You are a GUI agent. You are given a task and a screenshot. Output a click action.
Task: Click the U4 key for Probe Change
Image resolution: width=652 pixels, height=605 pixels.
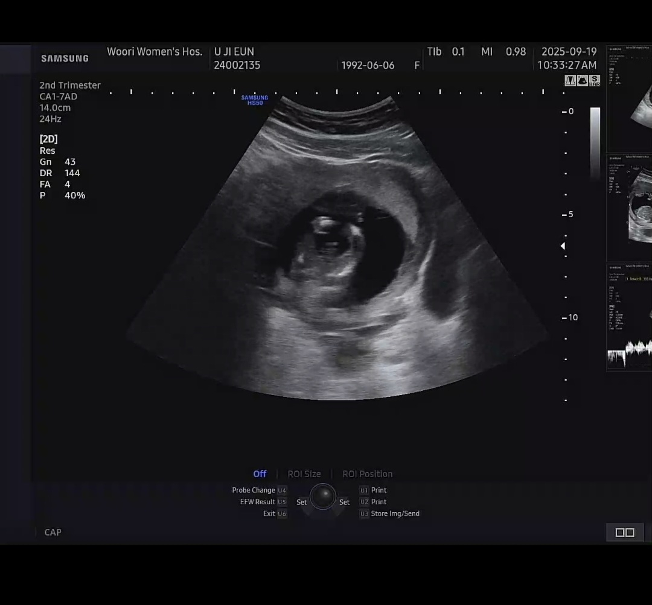(282, 490)
